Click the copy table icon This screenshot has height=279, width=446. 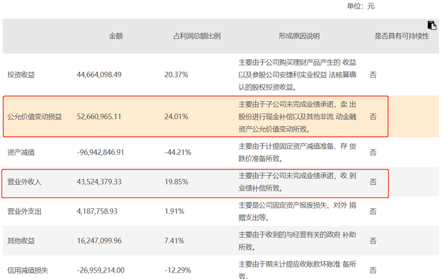tap(432, 25)
